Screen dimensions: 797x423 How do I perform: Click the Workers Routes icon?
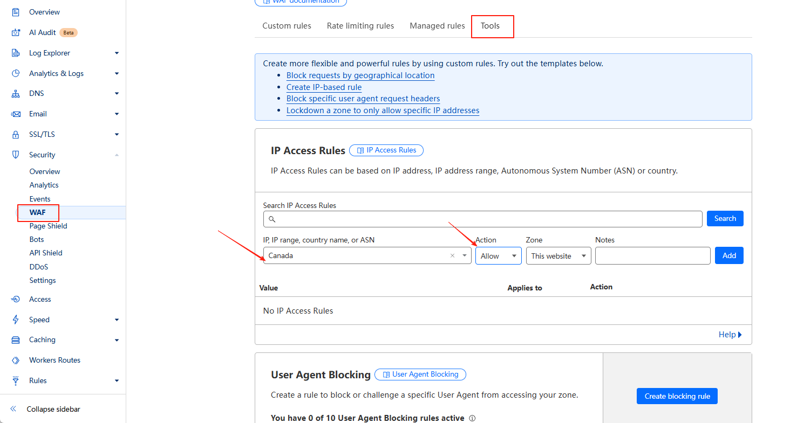[16, 360]
